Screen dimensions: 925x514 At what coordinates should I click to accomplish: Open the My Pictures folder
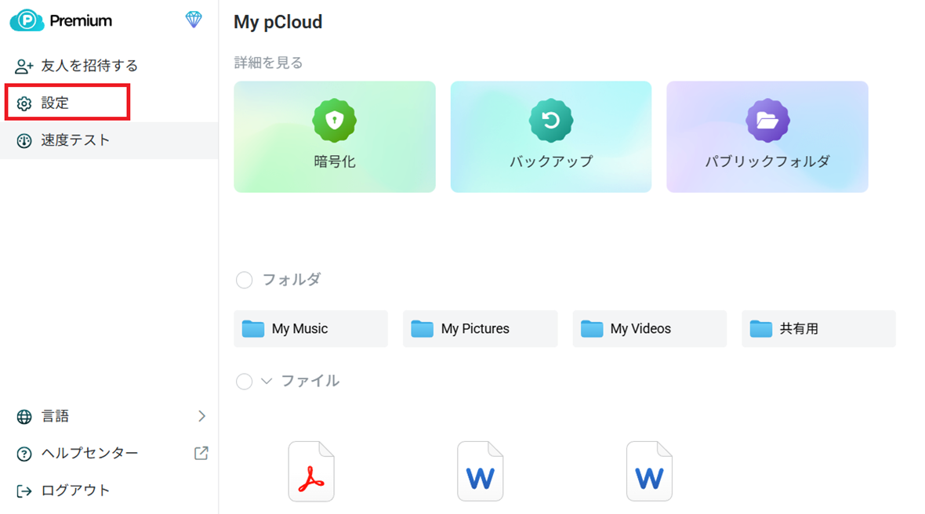(x=480, y=329)
